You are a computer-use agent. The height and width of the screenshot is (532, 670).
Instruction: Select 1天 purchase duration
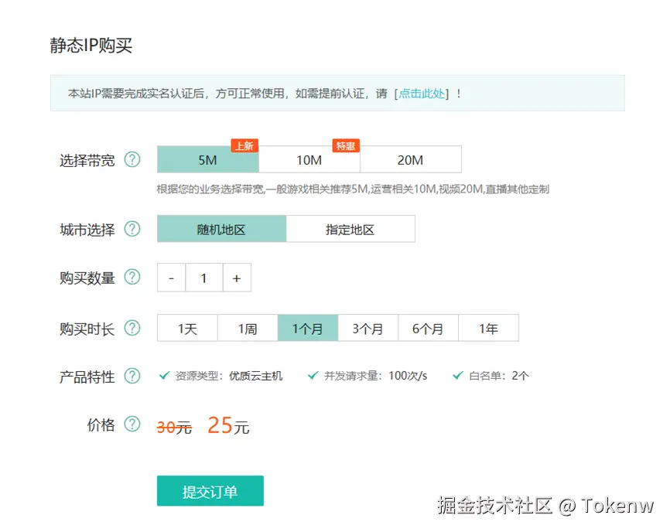click(187, 329)
